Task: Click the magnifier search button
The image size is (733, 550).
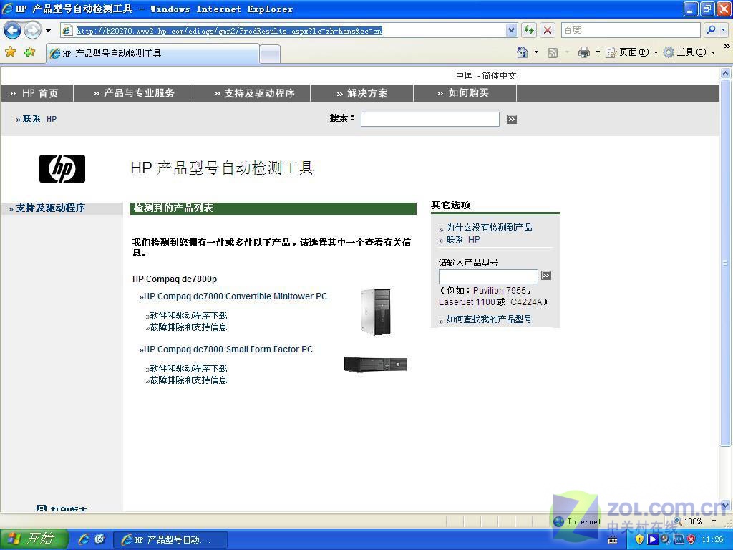Action: 711,30
